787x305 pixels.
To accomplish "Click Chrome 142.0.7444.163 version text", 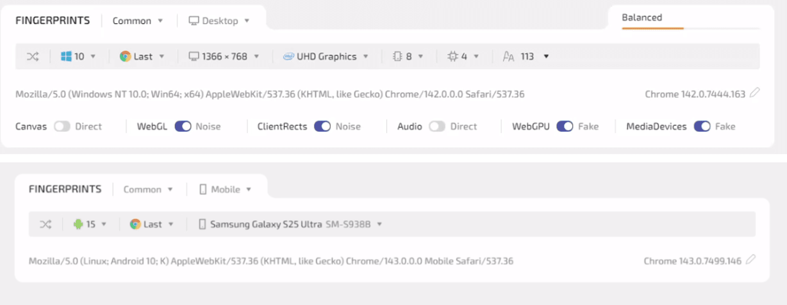I will (x=695, y=94).
